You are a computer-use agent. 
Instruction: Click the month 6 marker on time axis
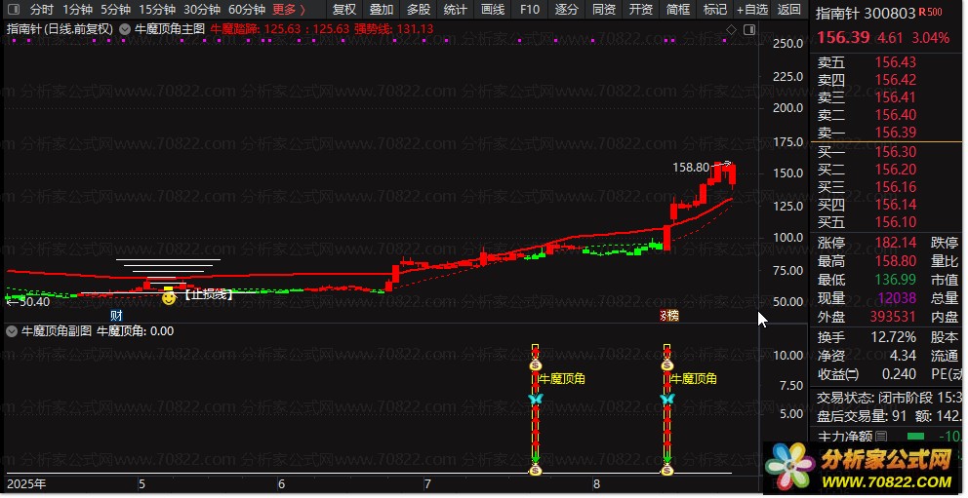pyautogui.click(x=281, y=484)
